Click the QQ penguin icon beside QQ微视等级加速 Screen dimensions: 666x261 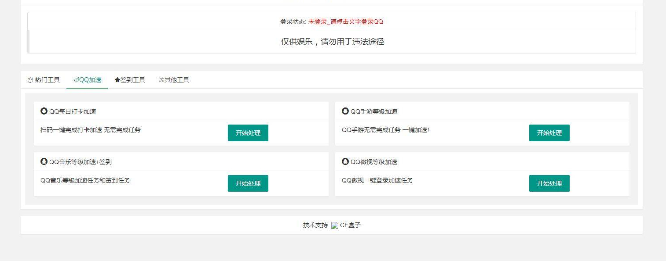coord(345,161)
